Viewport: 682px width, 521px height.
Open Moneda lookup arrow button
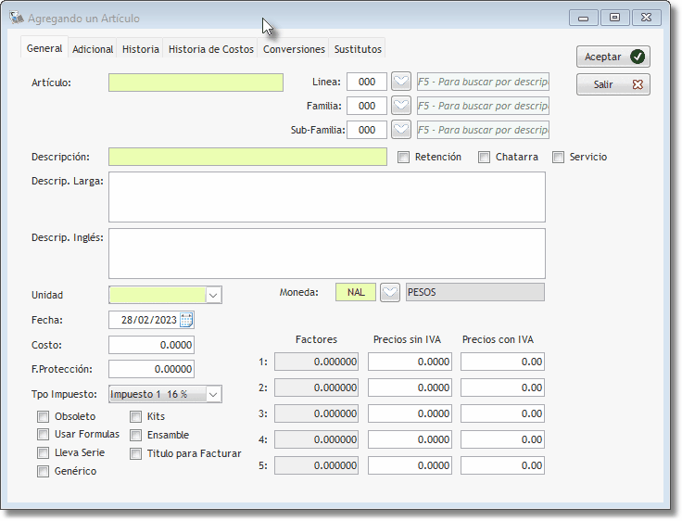(x=390, y=292)
